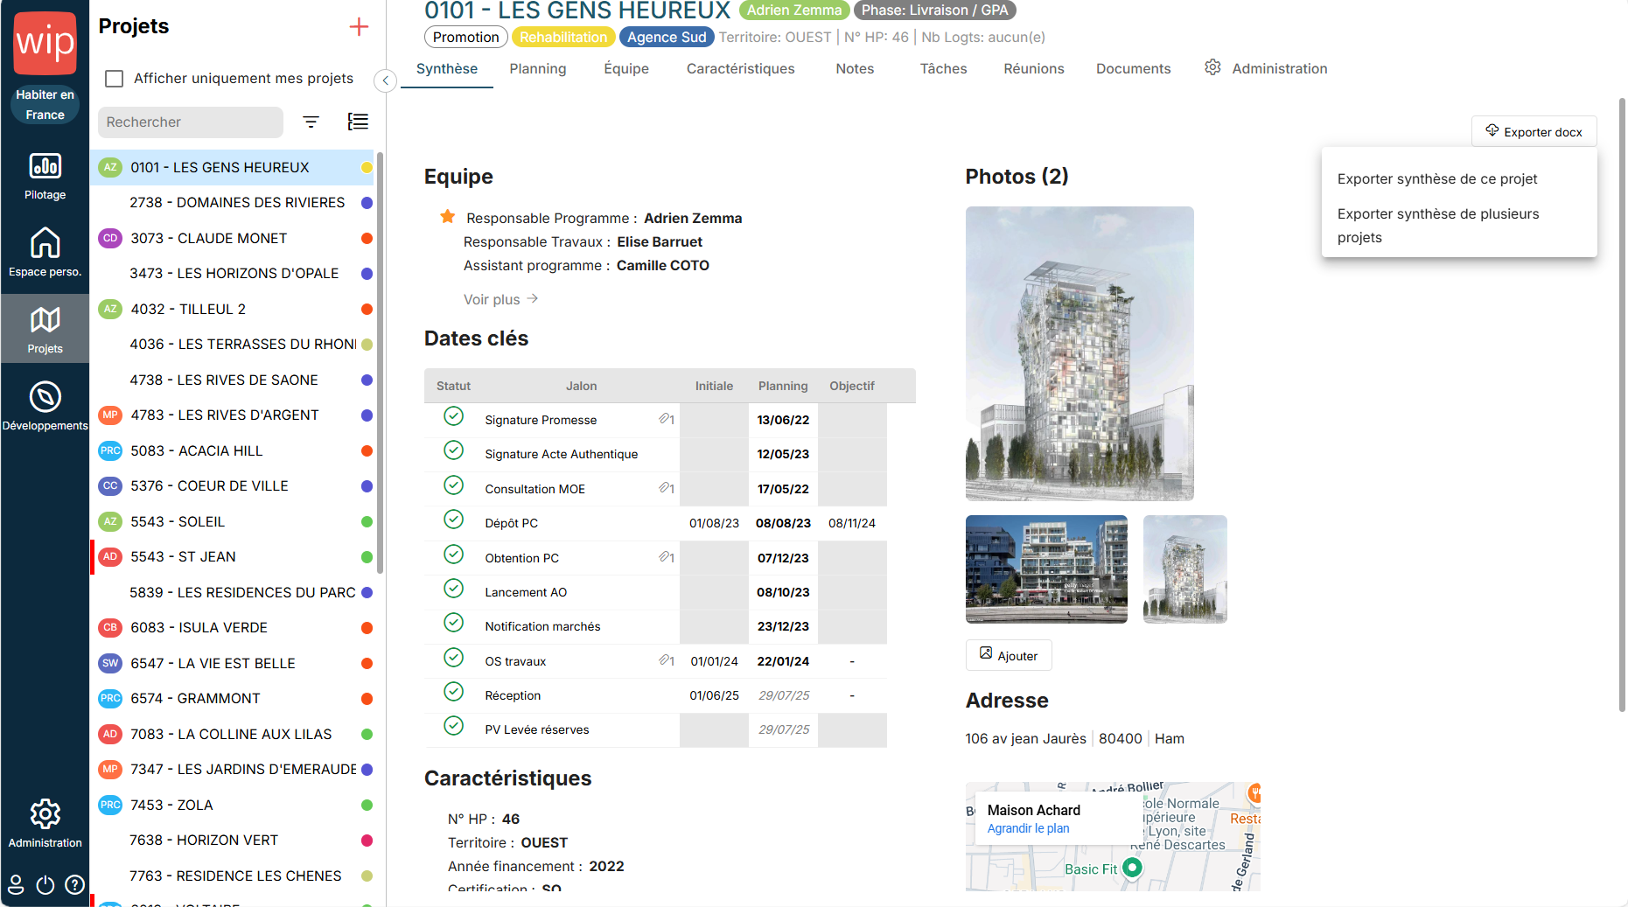
Task: Open Administration gear in left sidebar
Action: 45,814
